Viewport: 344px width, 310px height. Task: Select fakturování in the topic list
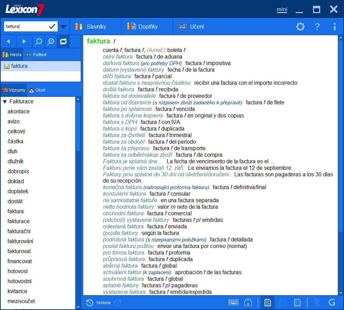20,241
